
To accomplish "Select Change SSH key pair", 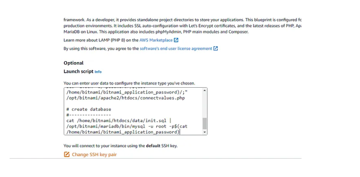I will [94, 154].
